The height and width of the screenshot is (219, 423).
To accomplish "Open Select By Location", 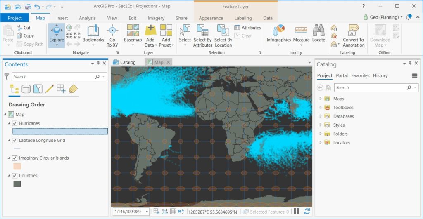I will click(x=223, y=35).
